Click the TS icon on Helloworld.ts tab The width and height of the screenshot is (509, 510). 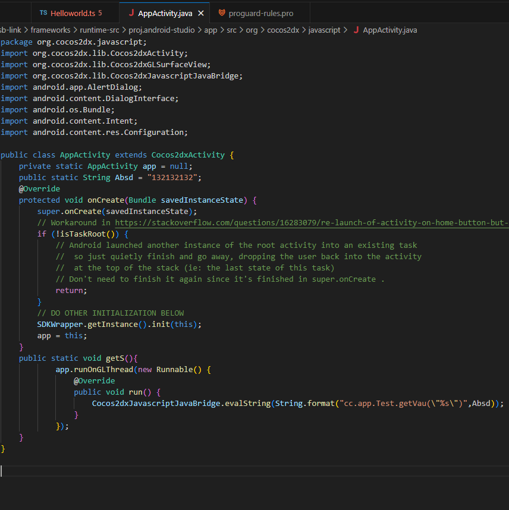[x=43, y=13]
